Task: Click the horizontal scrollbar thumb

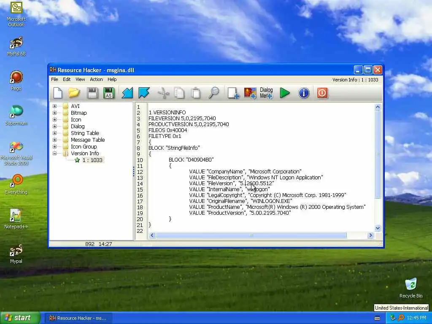Action: (x=251, y=235)
